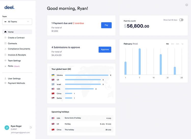Click the China flag in global team

(x=53, y=94)
